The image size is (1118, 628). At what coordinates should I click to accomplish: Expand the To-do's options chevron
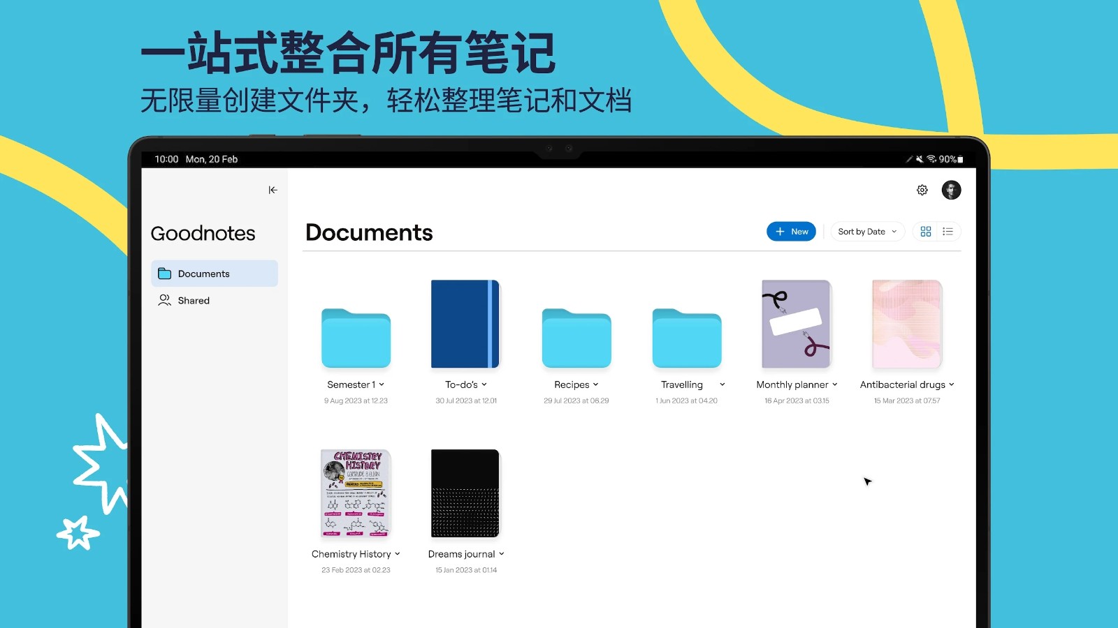pyautogui.click(x=484, y=384)
